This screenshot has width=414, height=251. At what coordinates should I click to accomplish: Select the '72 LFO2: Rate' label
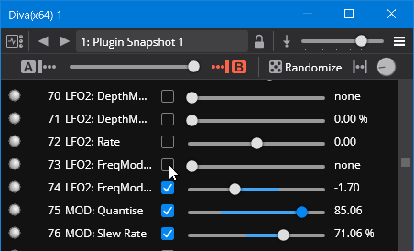click(x=84, y=142)
